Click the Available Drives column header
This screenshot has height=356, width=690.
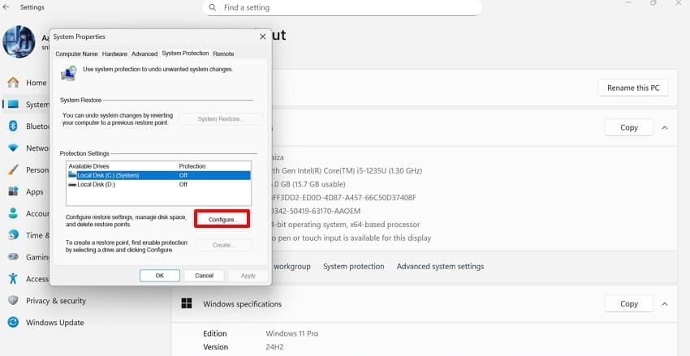88,166
